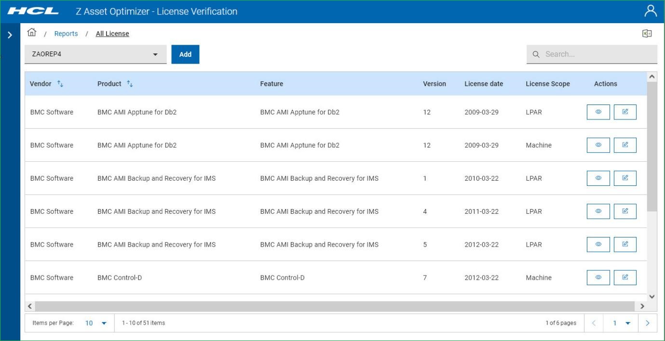
Task: Expand the left sidebar navigation chevron
Action: click(10, 35)
